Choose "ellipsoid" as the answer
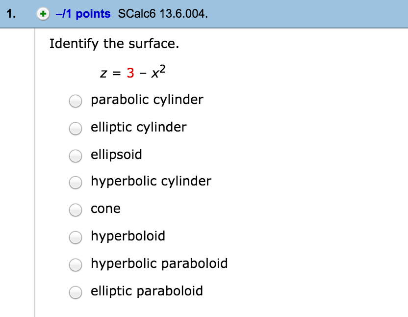This screenshot has height=317, width=408. 75,156
